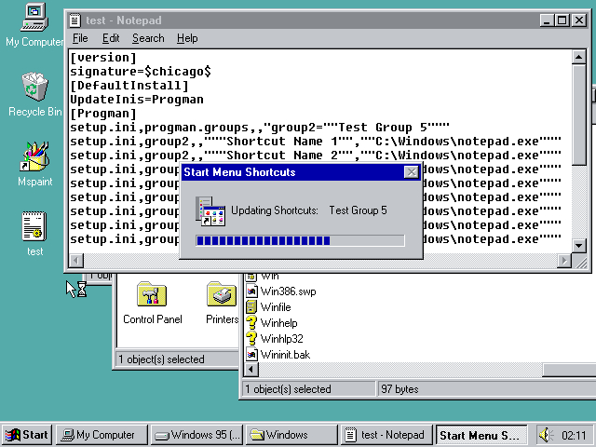This screenshot has width=596, height=447.
Task: Click the volume speaker tray icon
Action: coord(546,435)
